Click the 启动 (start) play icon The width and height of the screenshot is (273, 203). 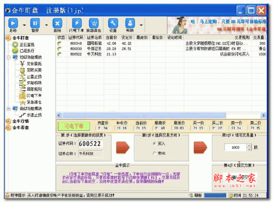point(13,23)
